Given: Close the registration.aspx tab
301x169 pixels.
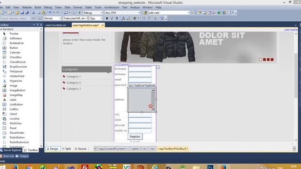Looking at the screenshot, I should pos(103,25).
